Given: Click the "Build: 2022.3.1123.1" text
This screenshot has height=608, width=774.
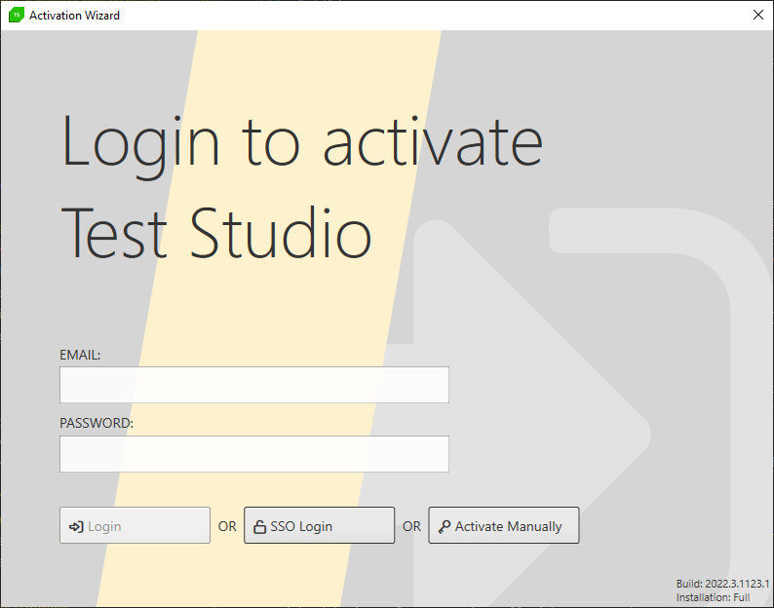Looking at the screenshot, I should coord(722,584).
